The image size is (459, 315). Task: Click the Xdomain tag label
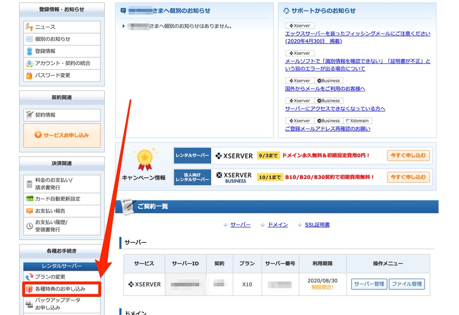358,121
